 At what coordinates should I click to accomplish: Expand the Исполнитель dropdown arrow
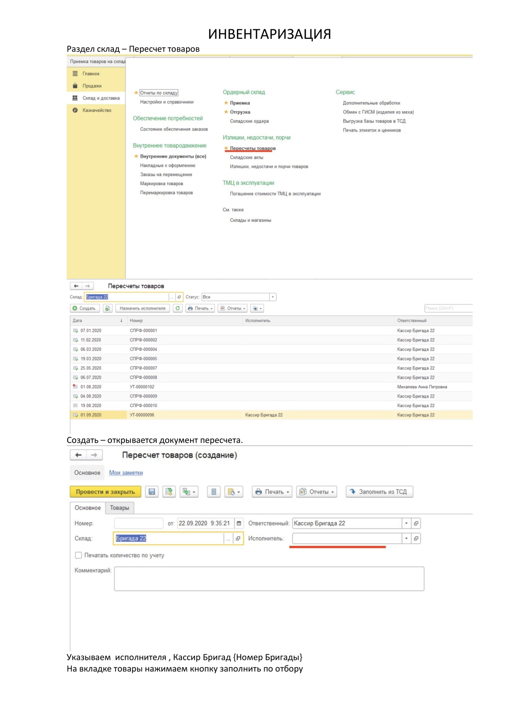click(x=407, y=538)
